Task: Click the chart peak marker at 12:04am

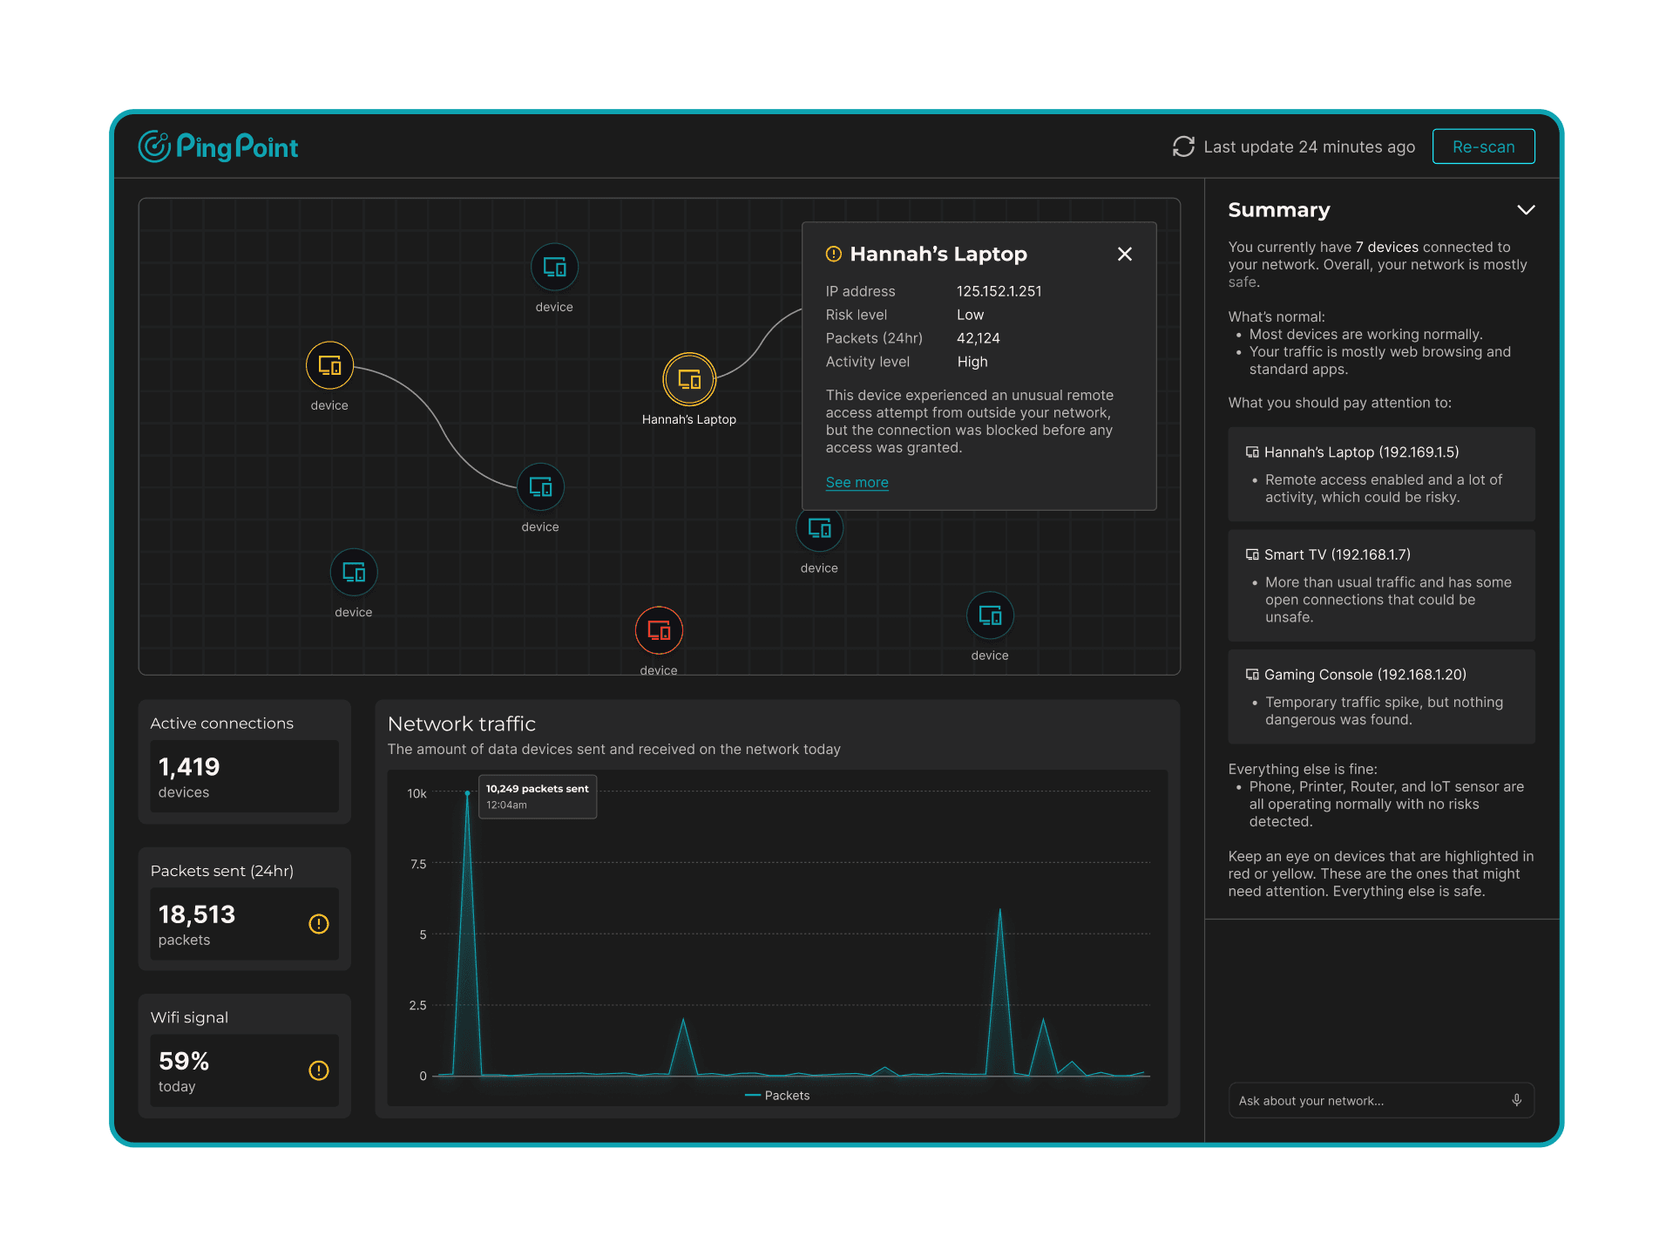Action: [x=468, y=792]
